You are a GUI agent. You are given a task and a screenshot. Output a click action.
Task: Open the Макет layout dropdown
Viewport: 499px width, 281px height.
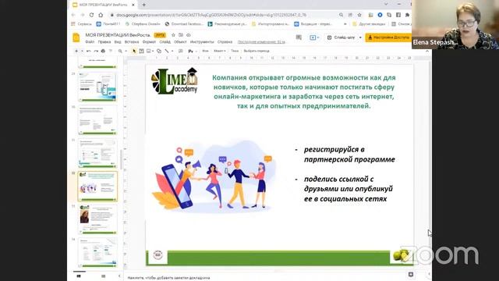coord(220,51)
